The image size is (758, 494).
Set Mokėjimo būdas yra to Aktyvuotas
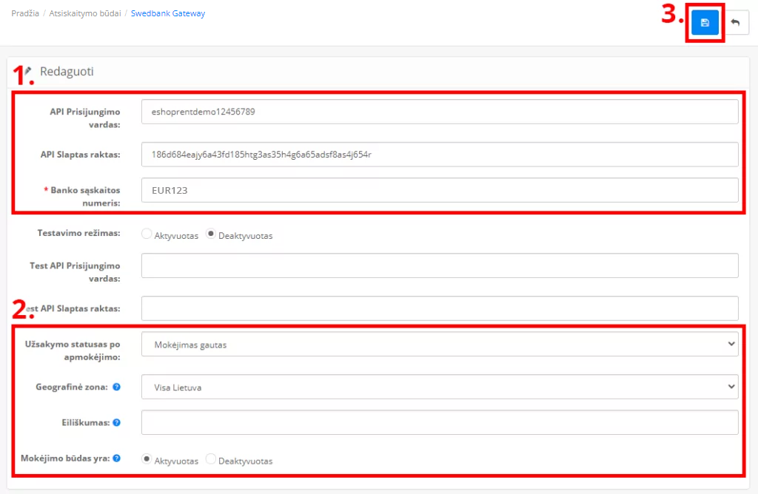pyautogui.click(x=147, y=459)
